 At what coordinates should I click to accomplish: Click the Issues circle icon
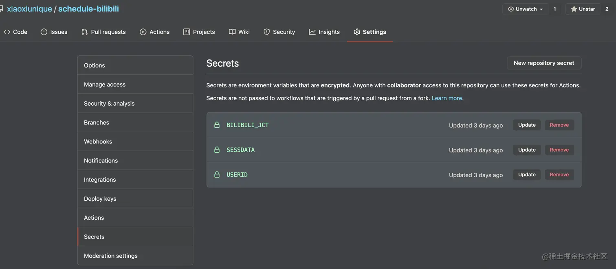tap(44, 32)
